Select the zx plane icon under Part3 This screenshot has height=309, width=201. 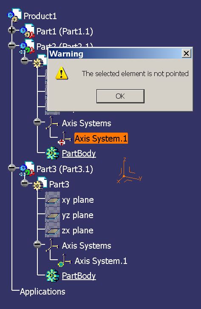[52, 230]
